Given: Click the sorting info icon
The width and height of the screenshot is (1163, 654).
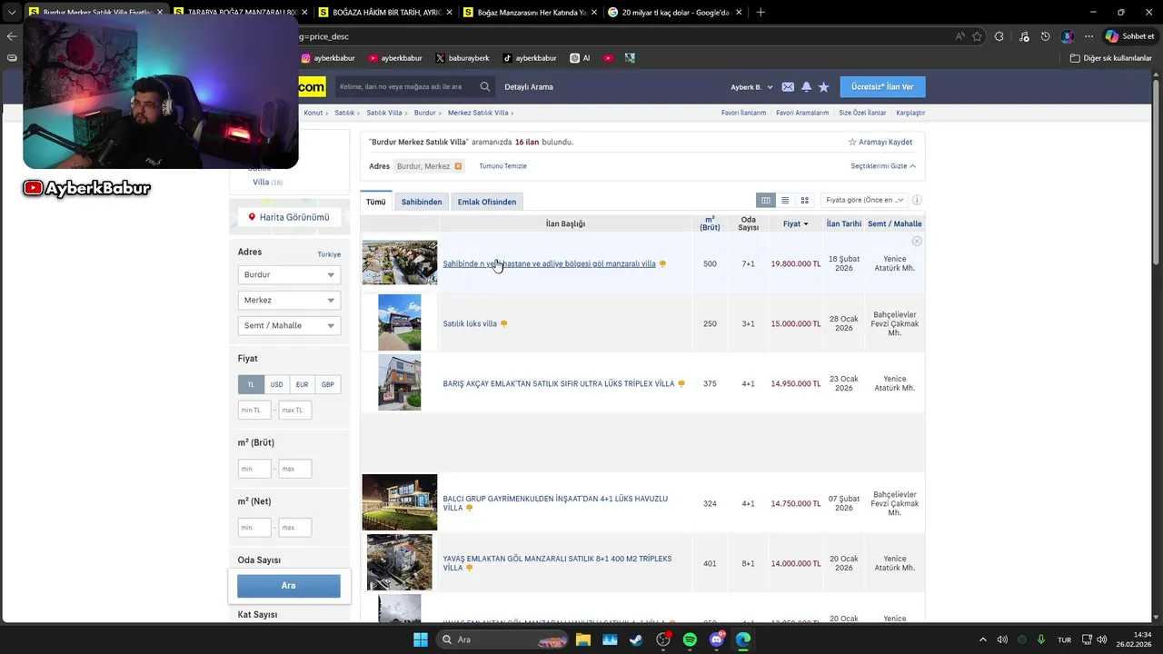Looking at the screenshot, I should [917, 200].
